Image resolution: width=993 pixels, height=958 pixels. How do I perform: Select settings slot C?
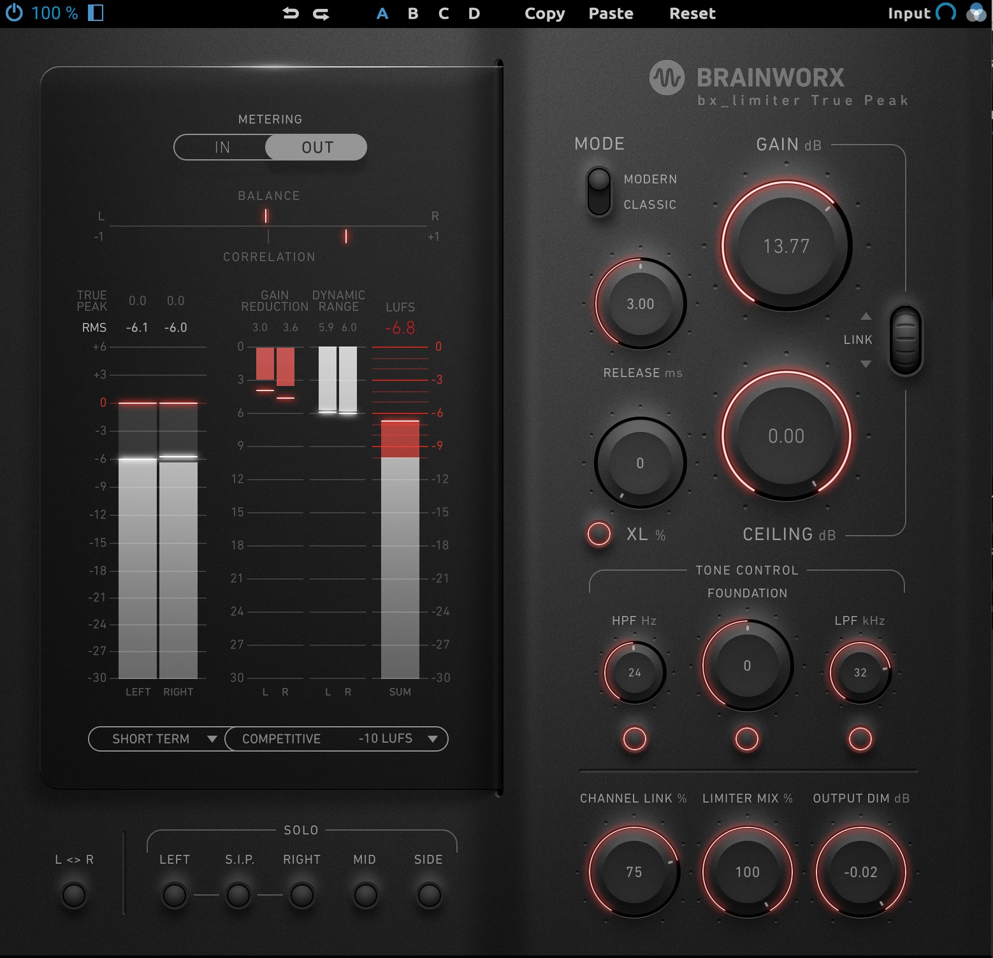point(444,13)
